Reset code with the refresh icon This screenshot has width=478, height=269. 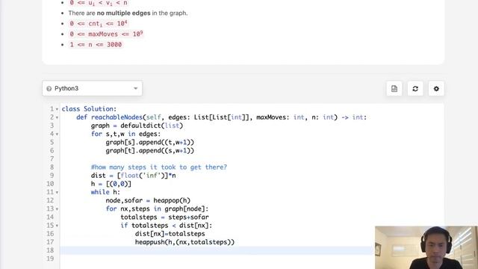pos(415,89)
